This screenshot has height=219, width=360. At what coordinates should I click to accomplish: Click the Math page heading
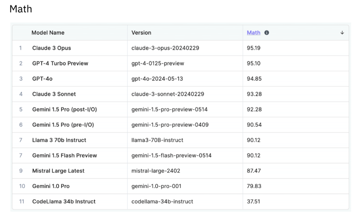click(21, 9)
